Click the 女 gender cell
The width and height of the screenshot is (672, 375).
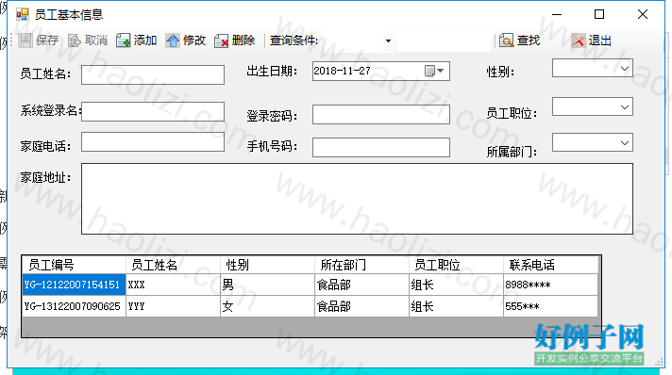[267, 306]
